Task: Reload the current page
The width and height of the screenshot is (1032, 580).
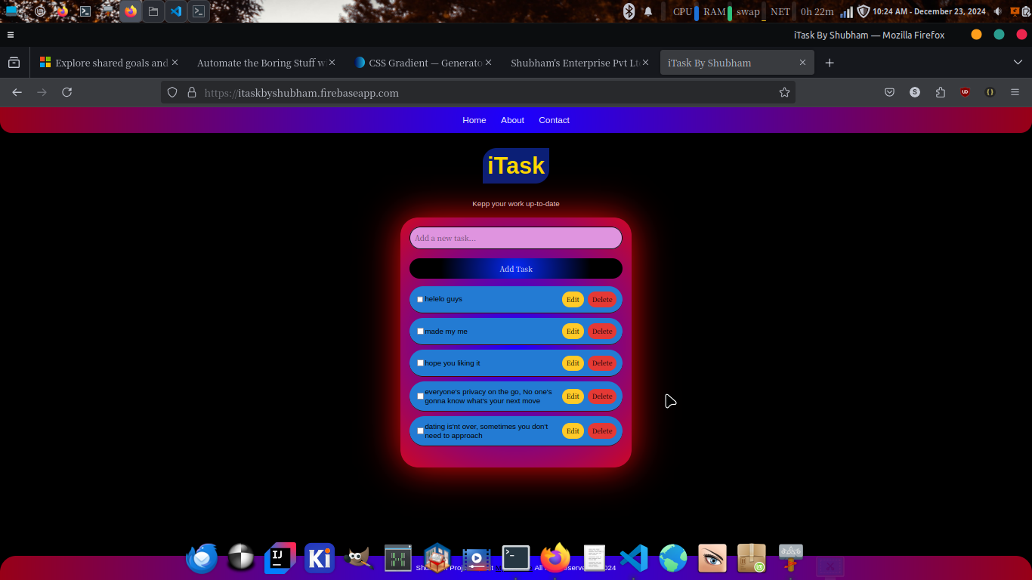Action: point(66,92)
